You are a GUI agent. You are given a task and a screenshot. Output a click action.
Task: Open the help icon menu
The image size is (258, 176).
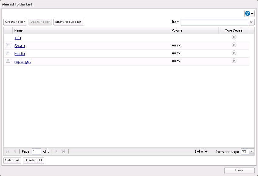(x=249, y=14)
